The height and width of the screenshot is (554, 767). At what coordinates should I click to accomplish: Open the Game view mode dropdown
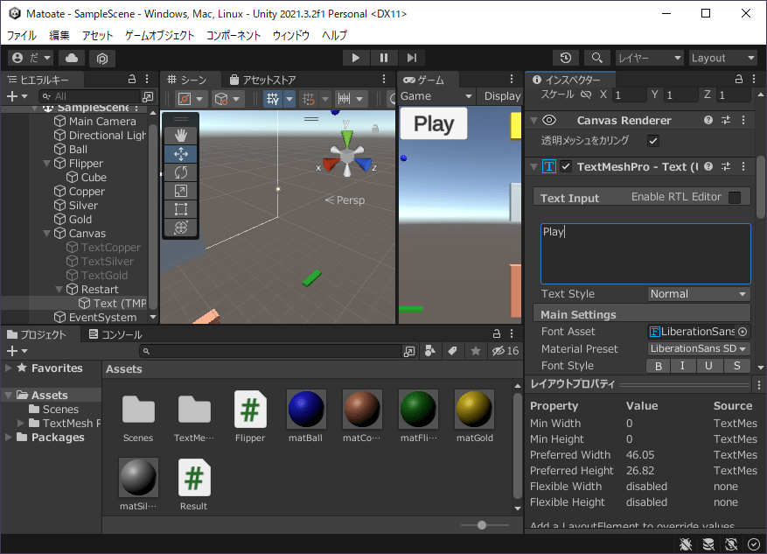pos(436,96)
